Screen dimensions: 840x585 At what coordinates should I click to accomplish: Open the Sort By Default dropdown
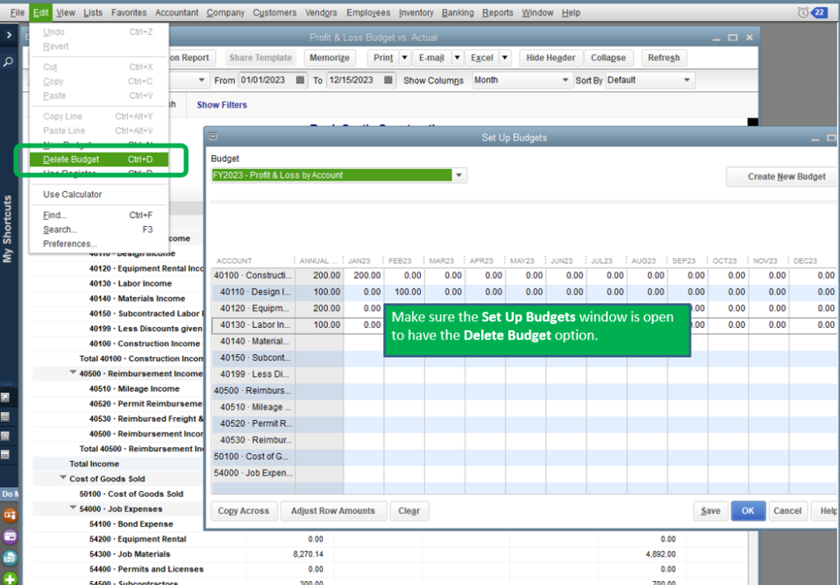tap(687, 80)
